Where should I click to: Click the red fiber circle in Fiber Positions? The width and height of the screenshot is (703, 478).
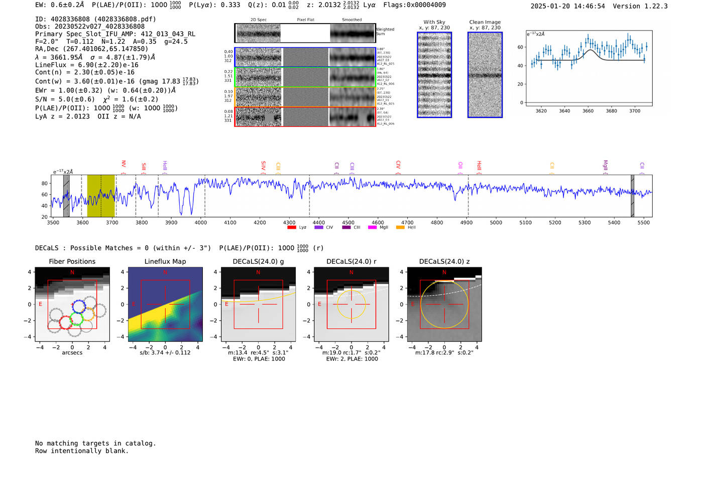(x=66, y=323)
